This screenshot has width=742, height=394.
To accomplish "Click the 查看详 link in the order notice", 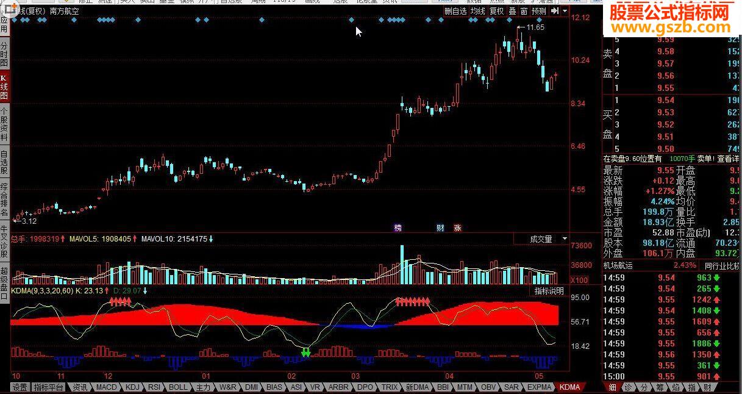I will point(728,159).
